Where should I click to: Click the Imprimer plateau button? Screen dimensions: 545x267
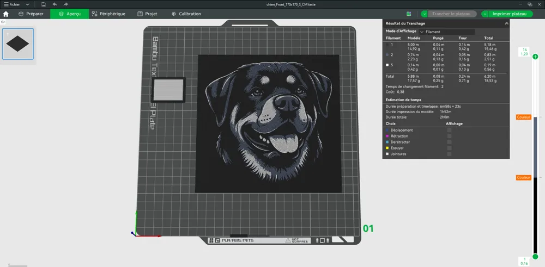tap(509, 14)
